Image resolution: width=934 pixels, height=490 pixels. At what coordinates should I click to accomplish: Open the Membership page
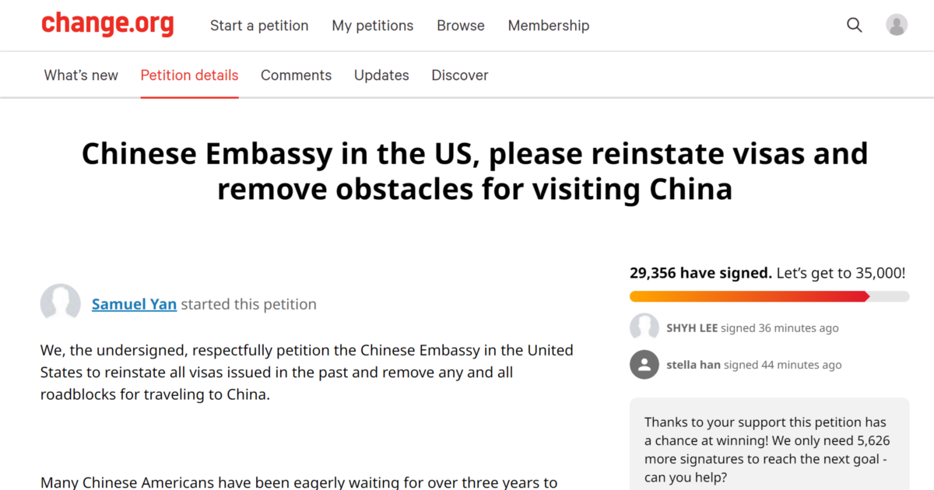549,26
